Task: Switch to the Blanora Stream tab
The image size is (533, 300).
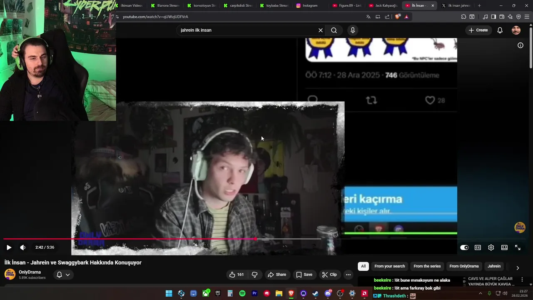Action: point(164,5)
